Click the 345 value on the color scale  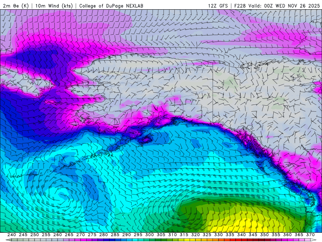tap(253, 235)
